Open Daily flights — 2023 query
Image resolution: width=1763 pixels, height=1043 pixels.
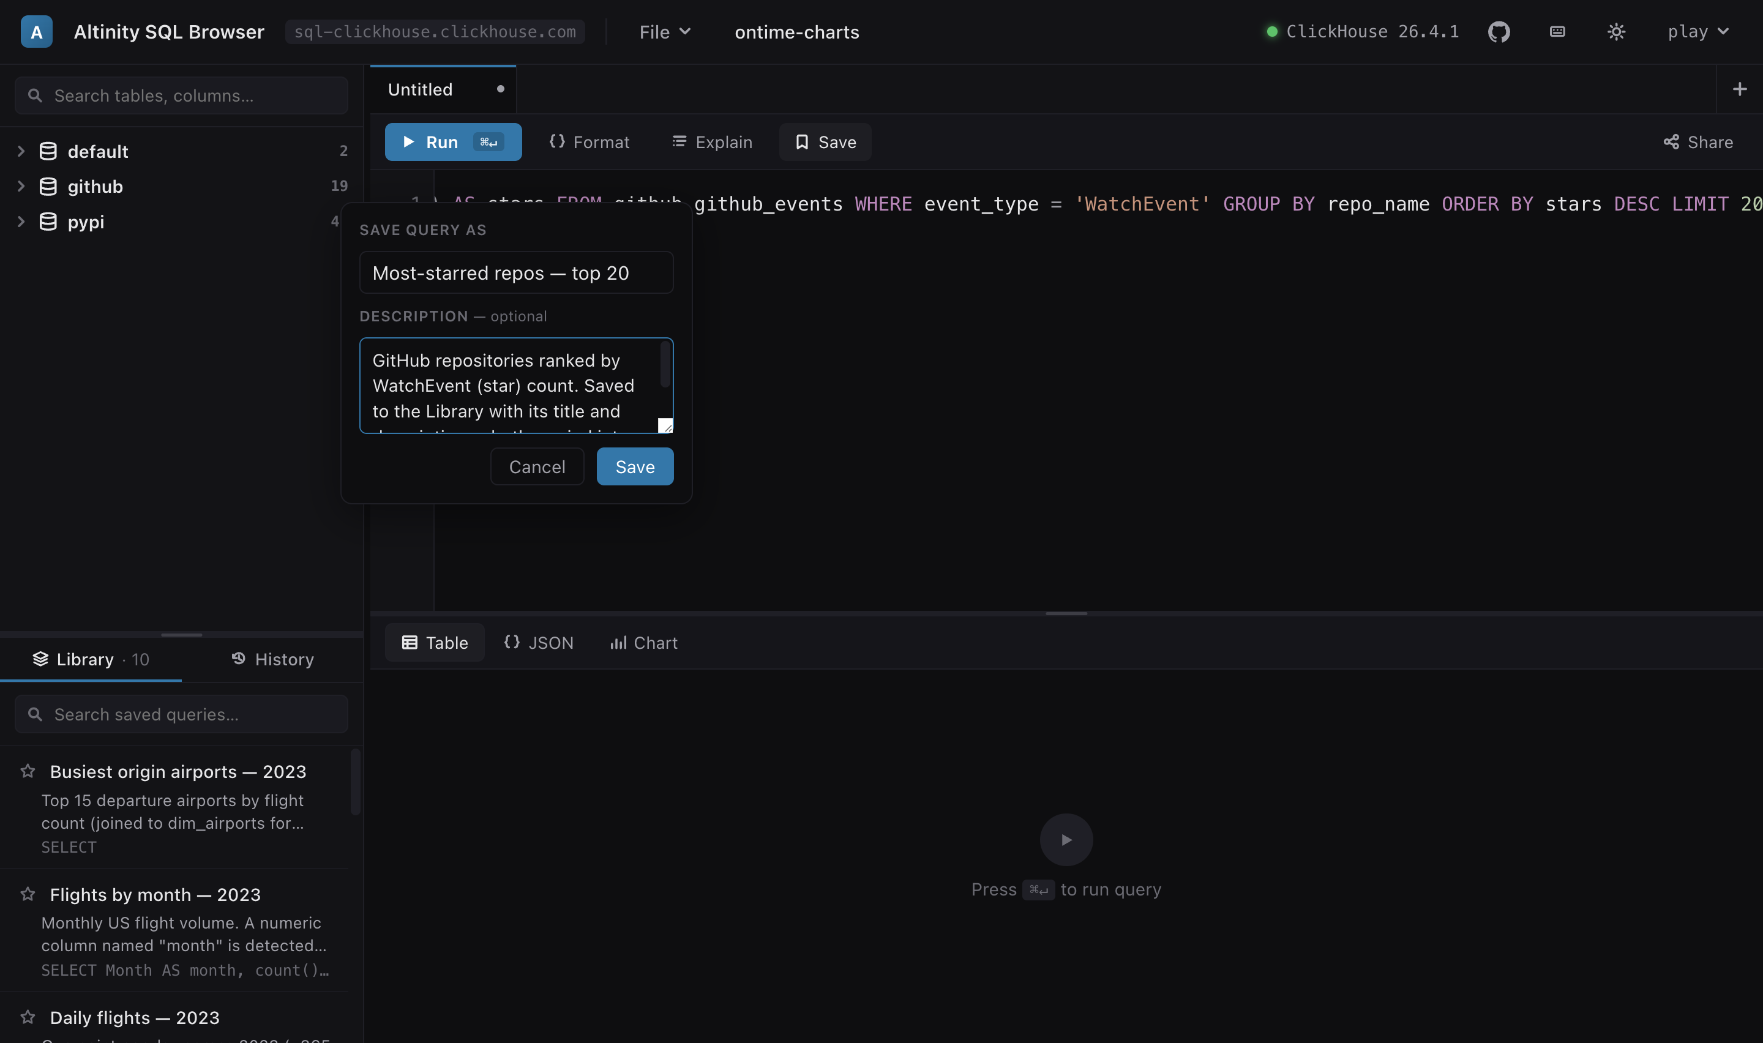coord(135,1018)
